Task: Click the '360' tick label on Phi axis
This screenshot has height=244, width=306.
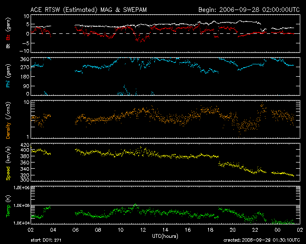Action: 25,59
